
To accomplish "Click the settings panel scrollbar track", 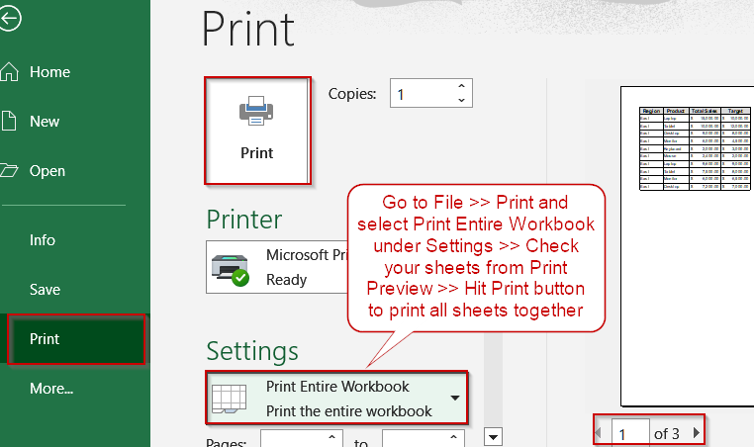I will pos(493,380).
